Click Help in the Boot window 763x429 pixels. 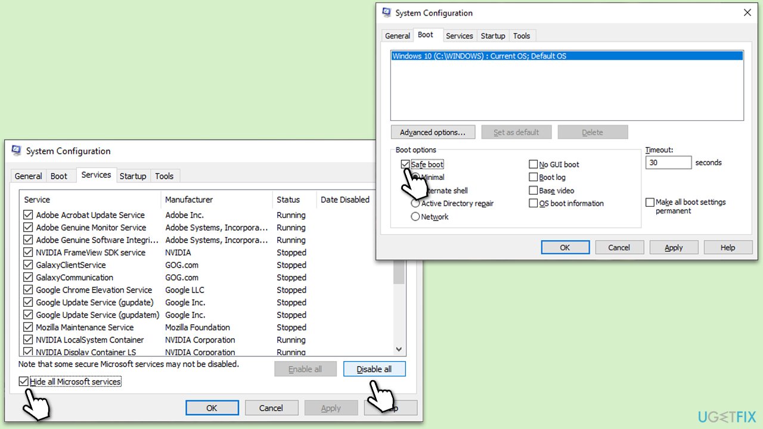pos(728,247)
